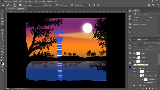160x90 pixels.
Task: Select Layer 7 thumbnail
Action: 138,53
